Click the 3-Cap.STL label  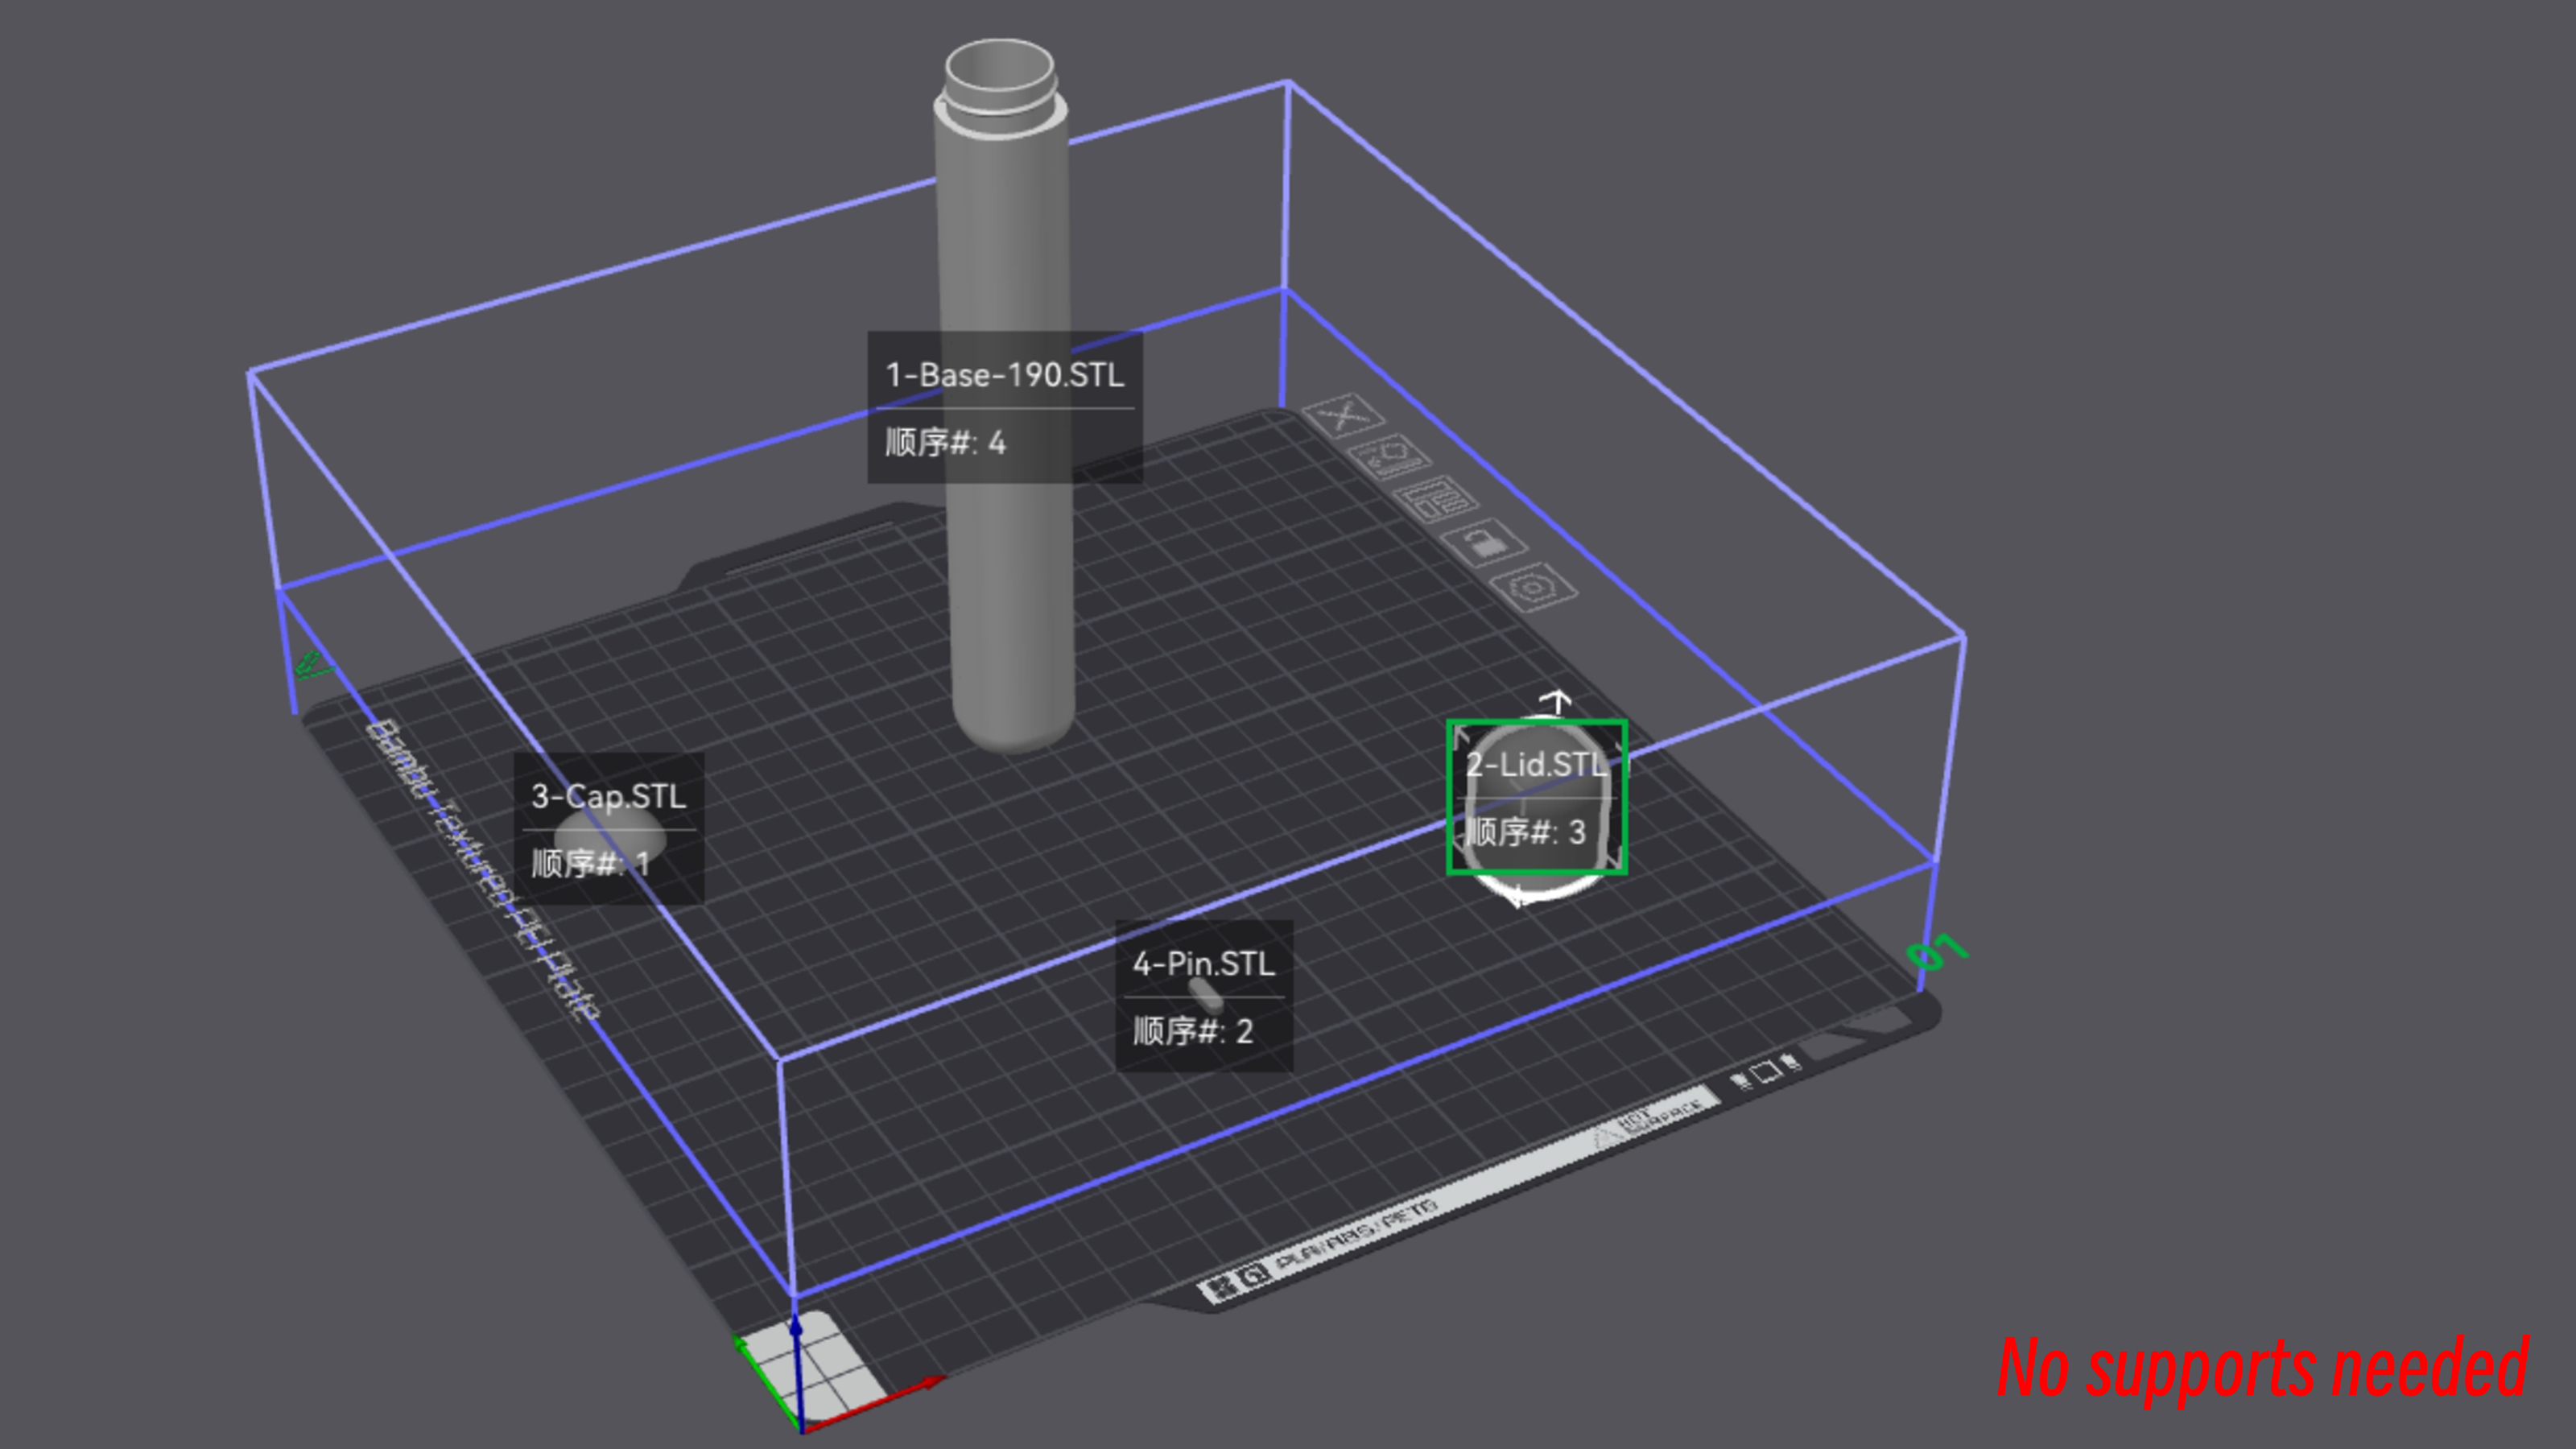tap(608, 796)
